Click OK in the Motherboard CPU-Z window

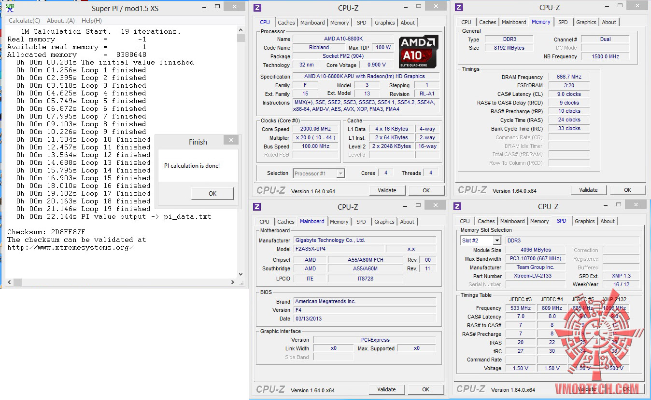pyautogui.click(x=425, y=389)
